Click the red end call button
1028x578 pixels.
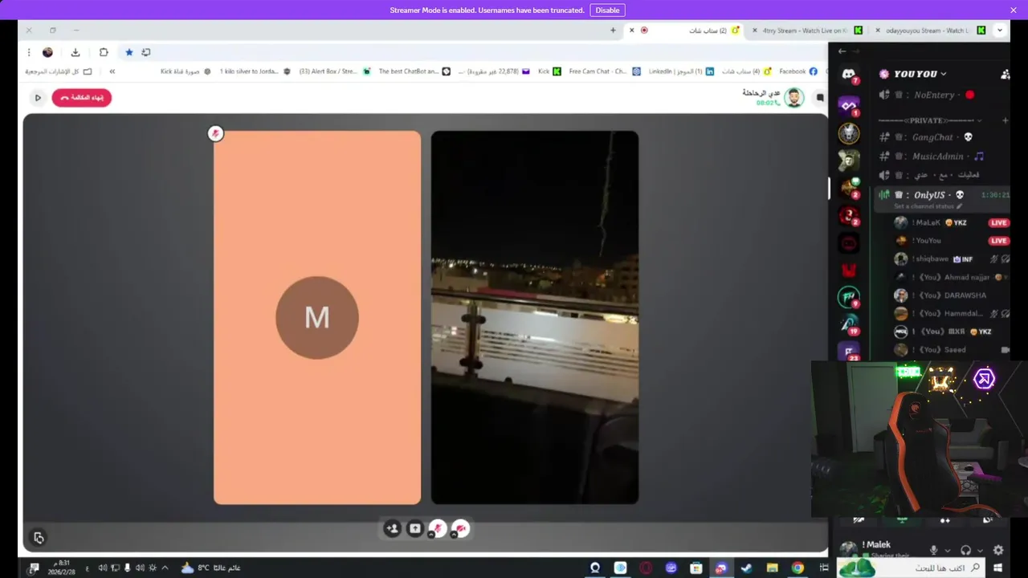click(81, 98)
